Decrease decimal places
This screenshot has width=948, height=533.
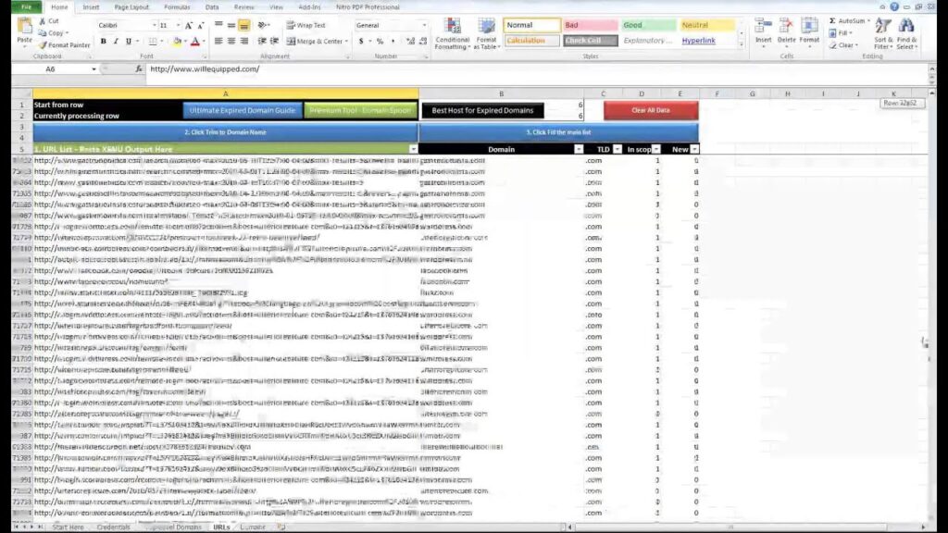point(422,41)
